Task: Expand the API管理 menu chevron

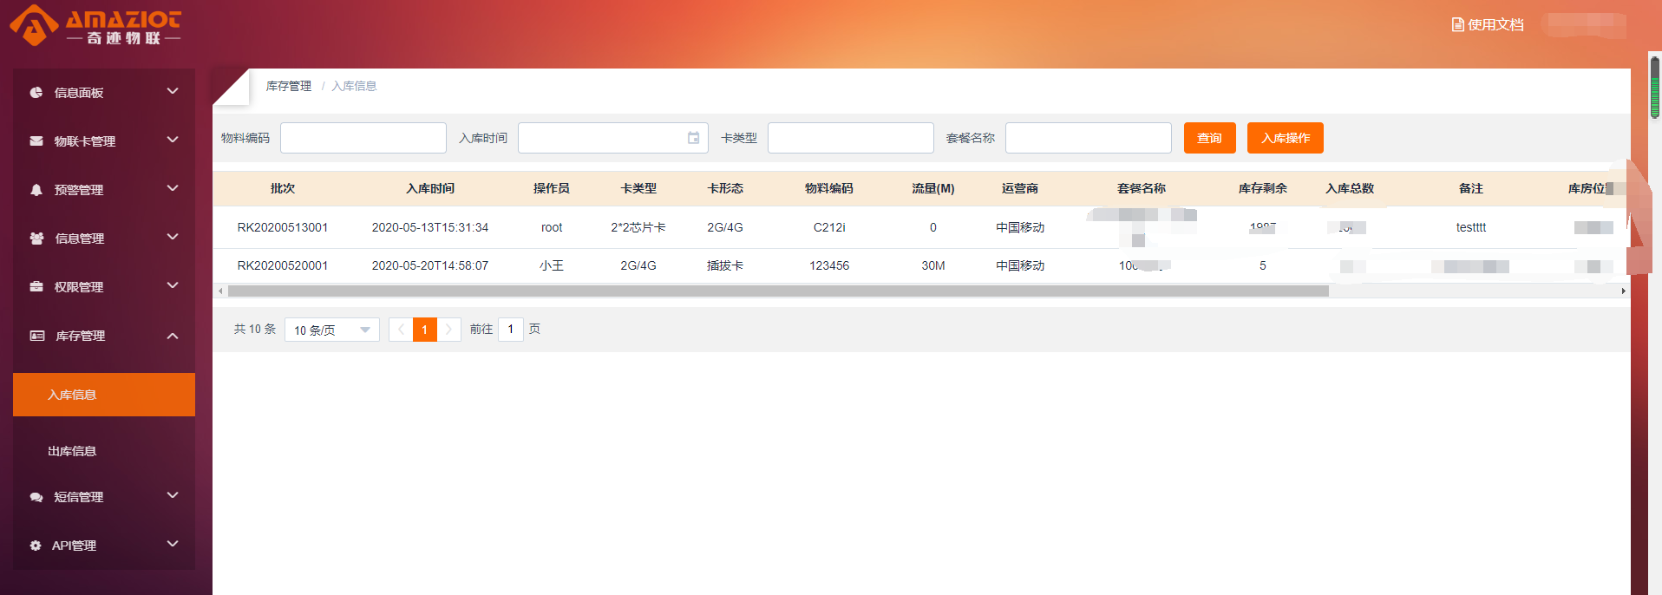Action: pyautogui.click(x=173, y=544)
